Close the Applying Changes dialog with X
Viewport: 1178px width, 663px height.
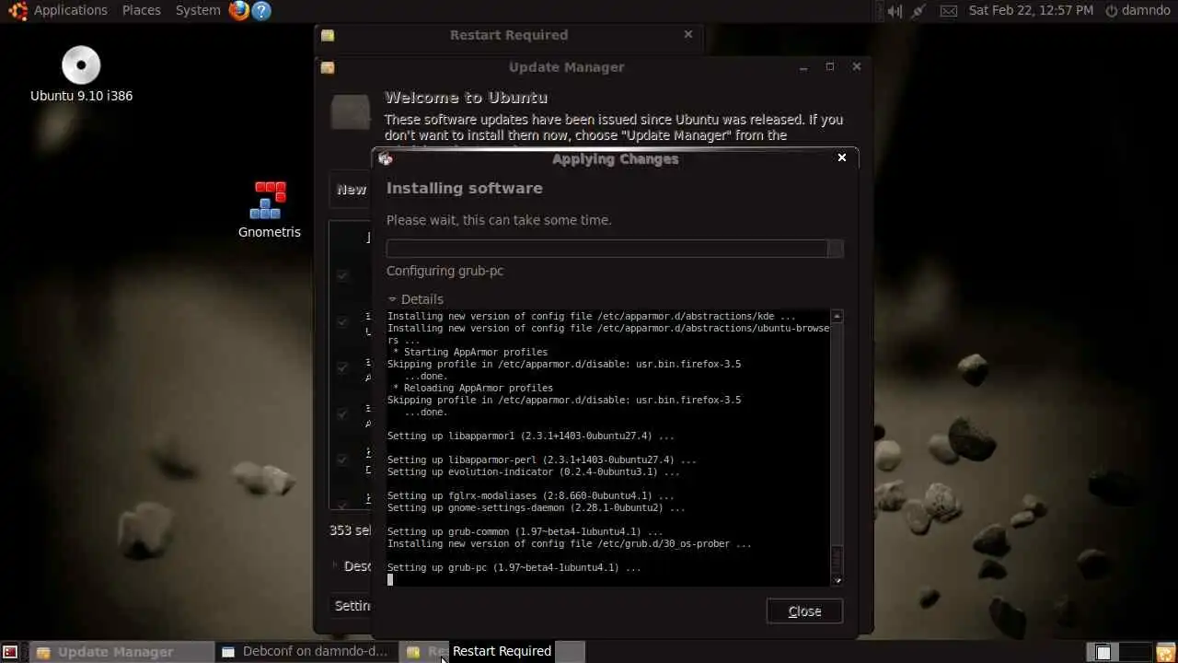(841, 157)
